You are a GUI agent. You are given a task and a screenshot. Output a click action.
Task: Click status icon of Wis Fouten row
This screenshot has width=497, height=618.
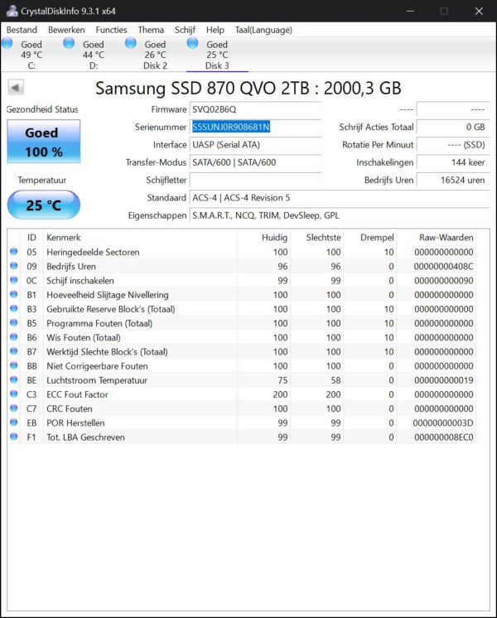pos(14,336)
